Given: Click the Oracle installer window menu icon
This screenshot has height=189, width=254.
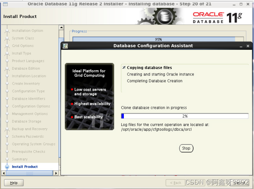Looking at the screenshot, I should tap(5, 4).
